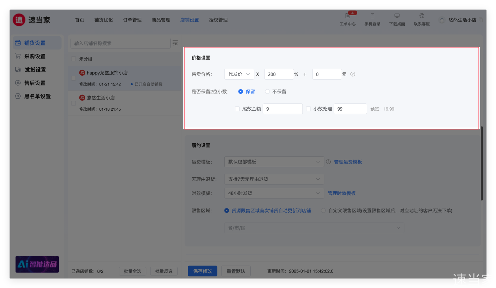Viewport: 496px width, 288px height.
Task: Switch to 订单管理 in top navigation
Action: (132, 20)
